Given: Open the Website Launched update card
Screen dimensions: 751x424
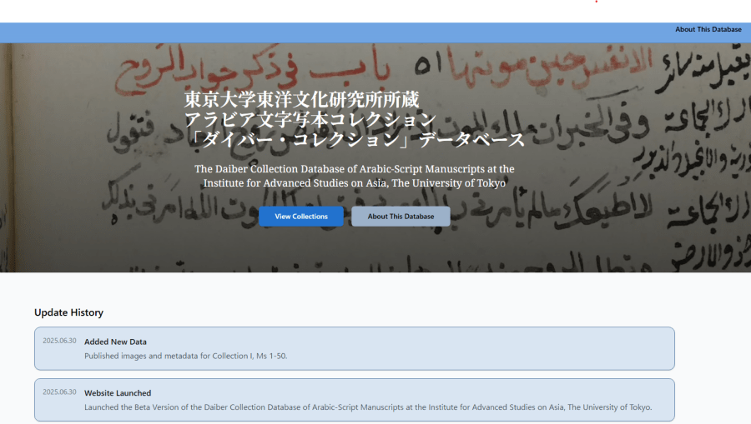Looking at the screenshot, I should [x=355, y=400].
